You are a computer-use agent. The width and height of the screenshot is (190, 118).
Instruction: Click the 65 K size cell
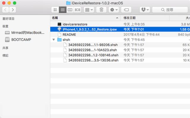(x=186, y=45)
